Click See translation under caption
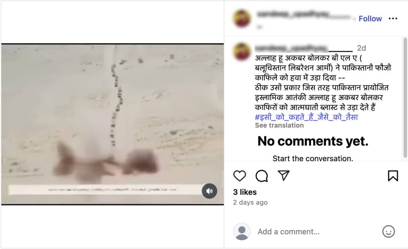 (x=279, y=125)
